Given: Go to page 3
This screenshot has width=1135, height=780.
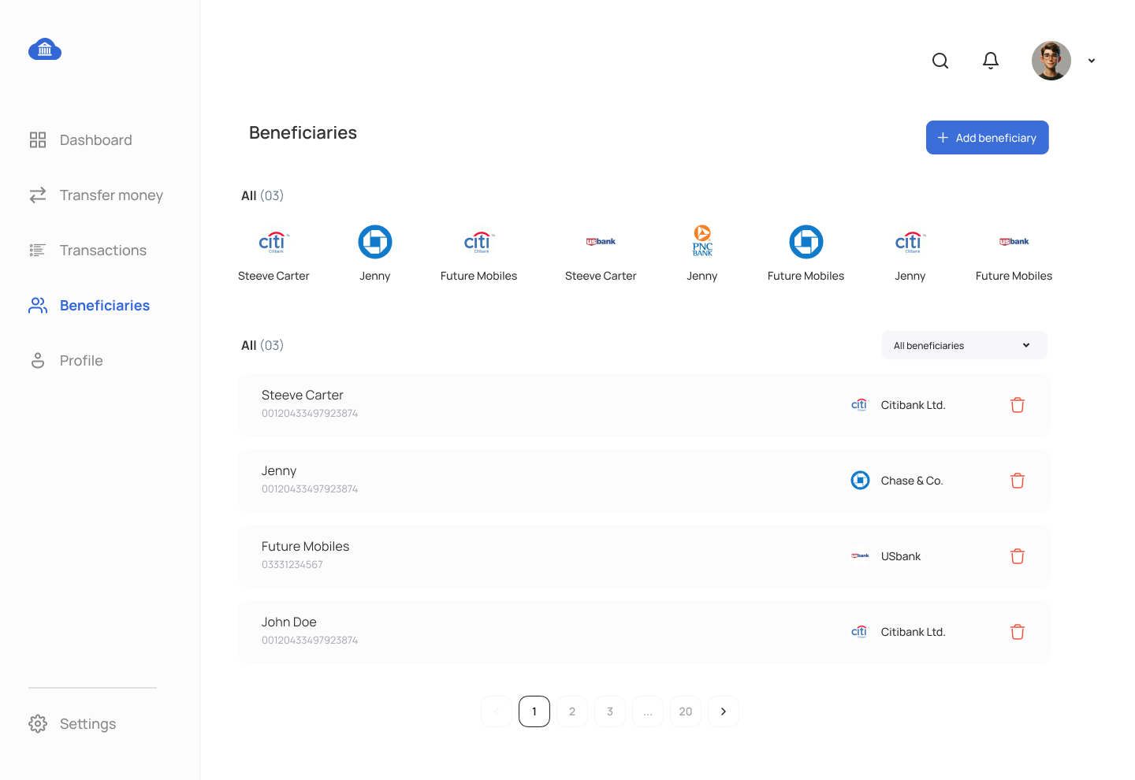Looking at the screenshot, I should pos(610,711).
